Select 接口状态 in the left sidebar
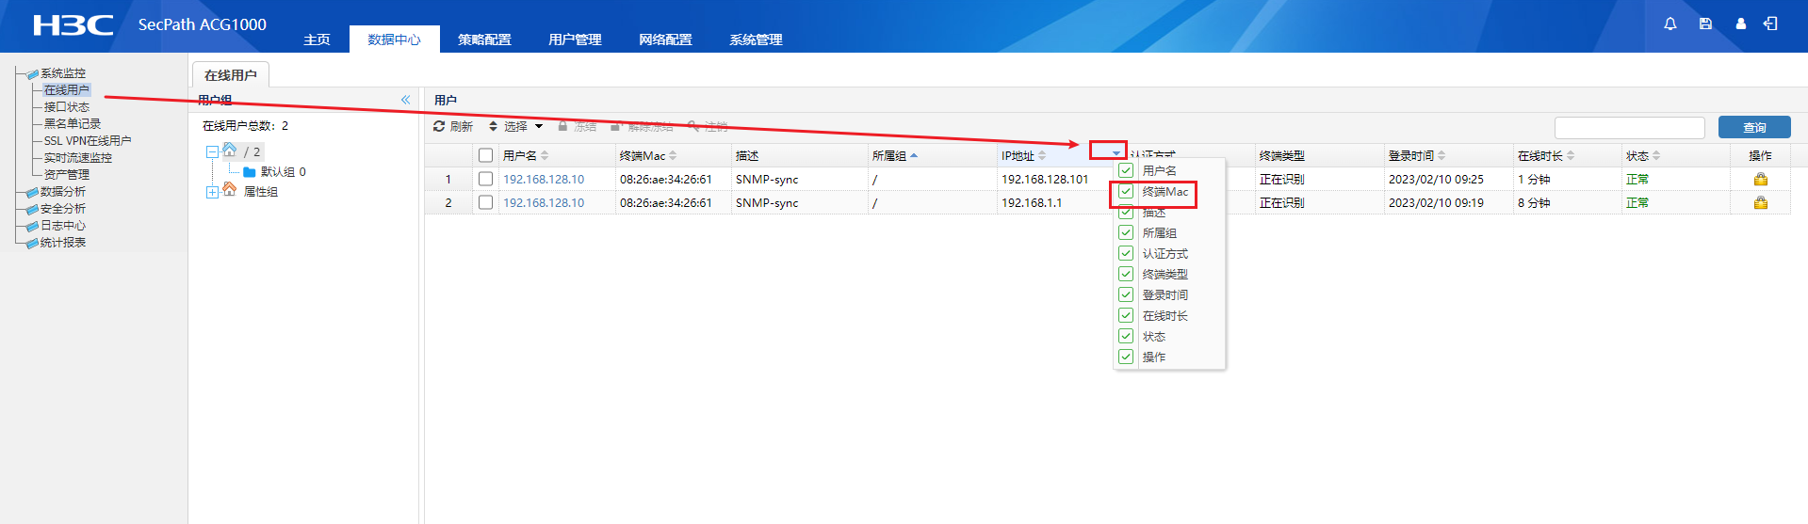The image size is (1808, 524). tap(66, 107)
